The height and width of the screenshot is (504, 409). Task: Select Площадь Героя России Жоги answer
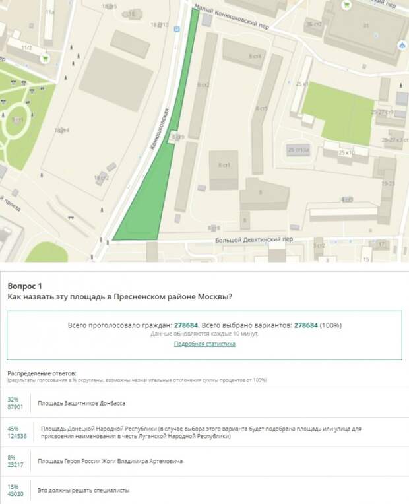click(x=110, y=461)
